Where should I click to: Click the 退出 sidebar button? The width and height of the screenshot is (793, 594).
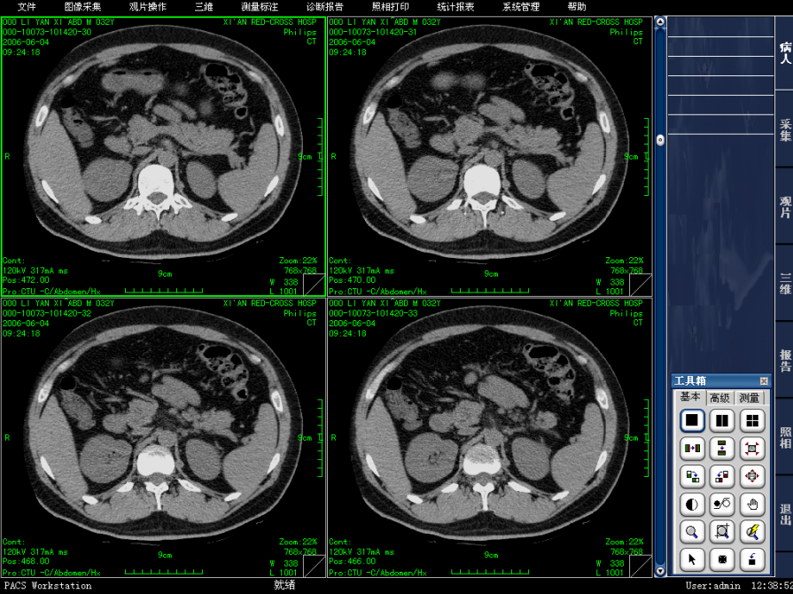point(784,514)
